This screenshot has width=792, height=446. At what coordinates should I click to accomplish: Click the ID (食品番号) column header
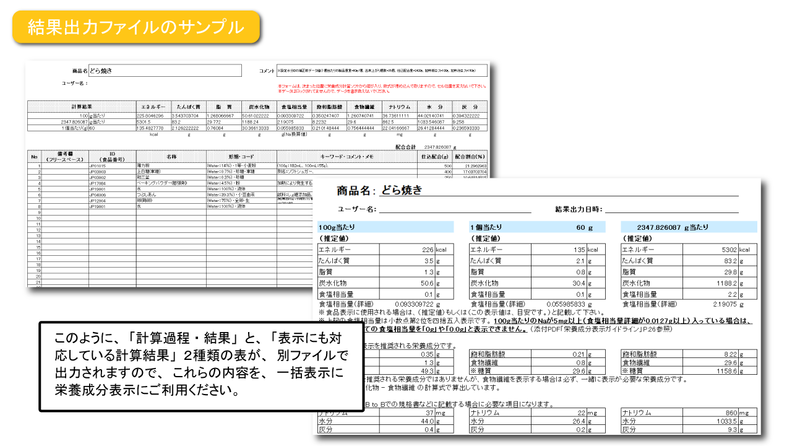click(x=112, y=157)
